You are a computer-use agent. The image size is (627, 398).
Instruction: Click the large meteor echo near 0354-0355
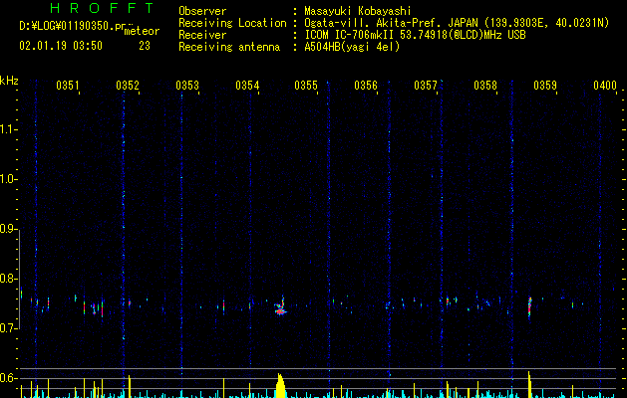coord(281,306)
